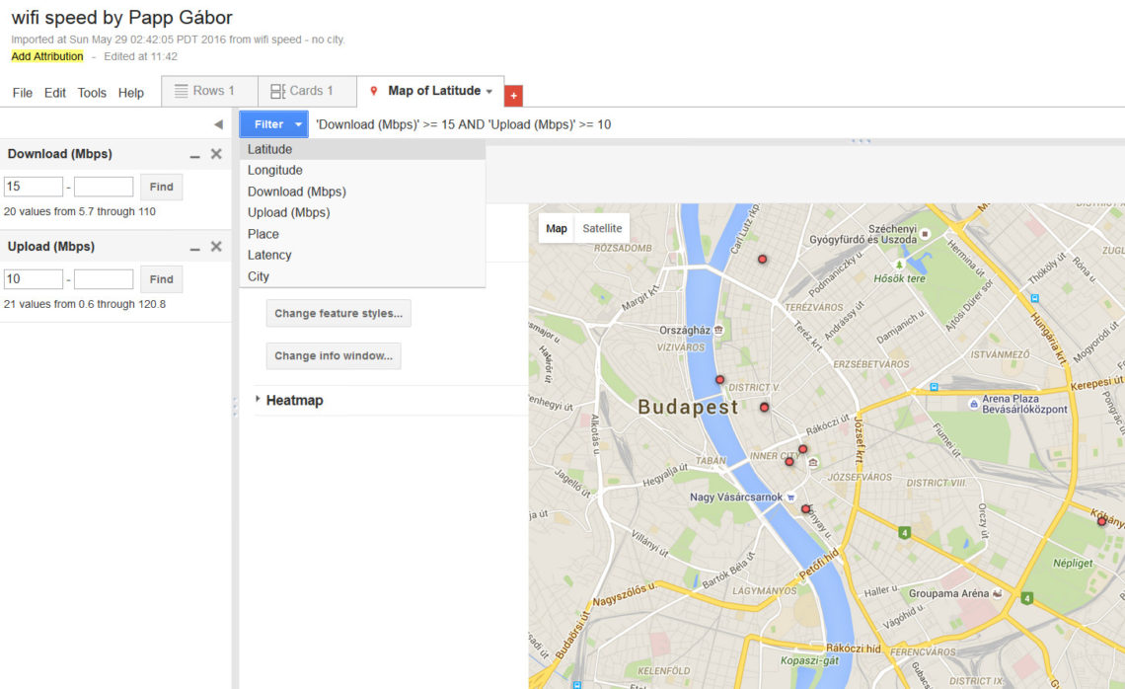Choose Download (Mbps) in the filter list
This screenshot has height=689, width=1125.
[362, 191]
